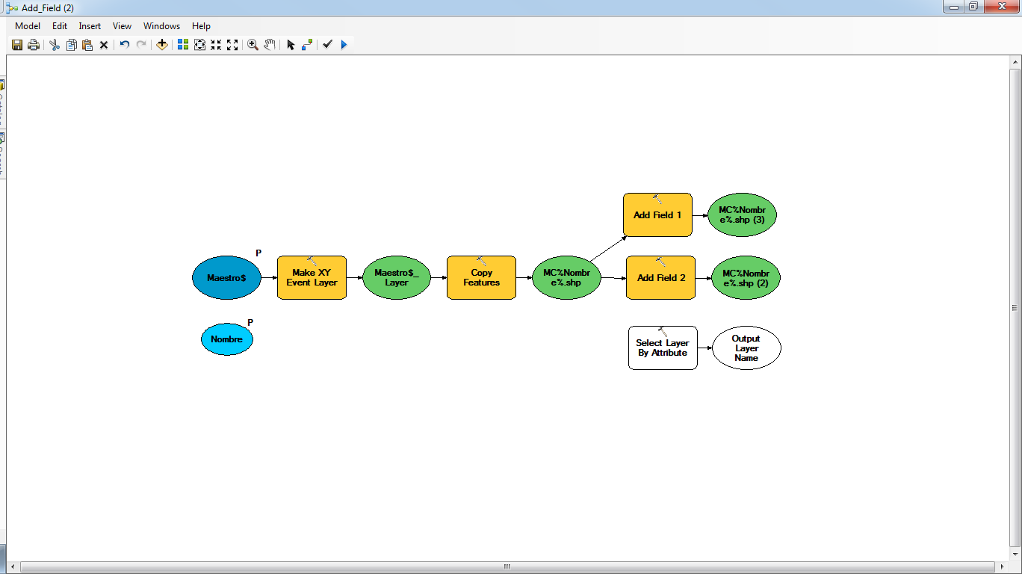Copy the selected model element
The width and height of the screenshot is (1022, 574).
71,45
